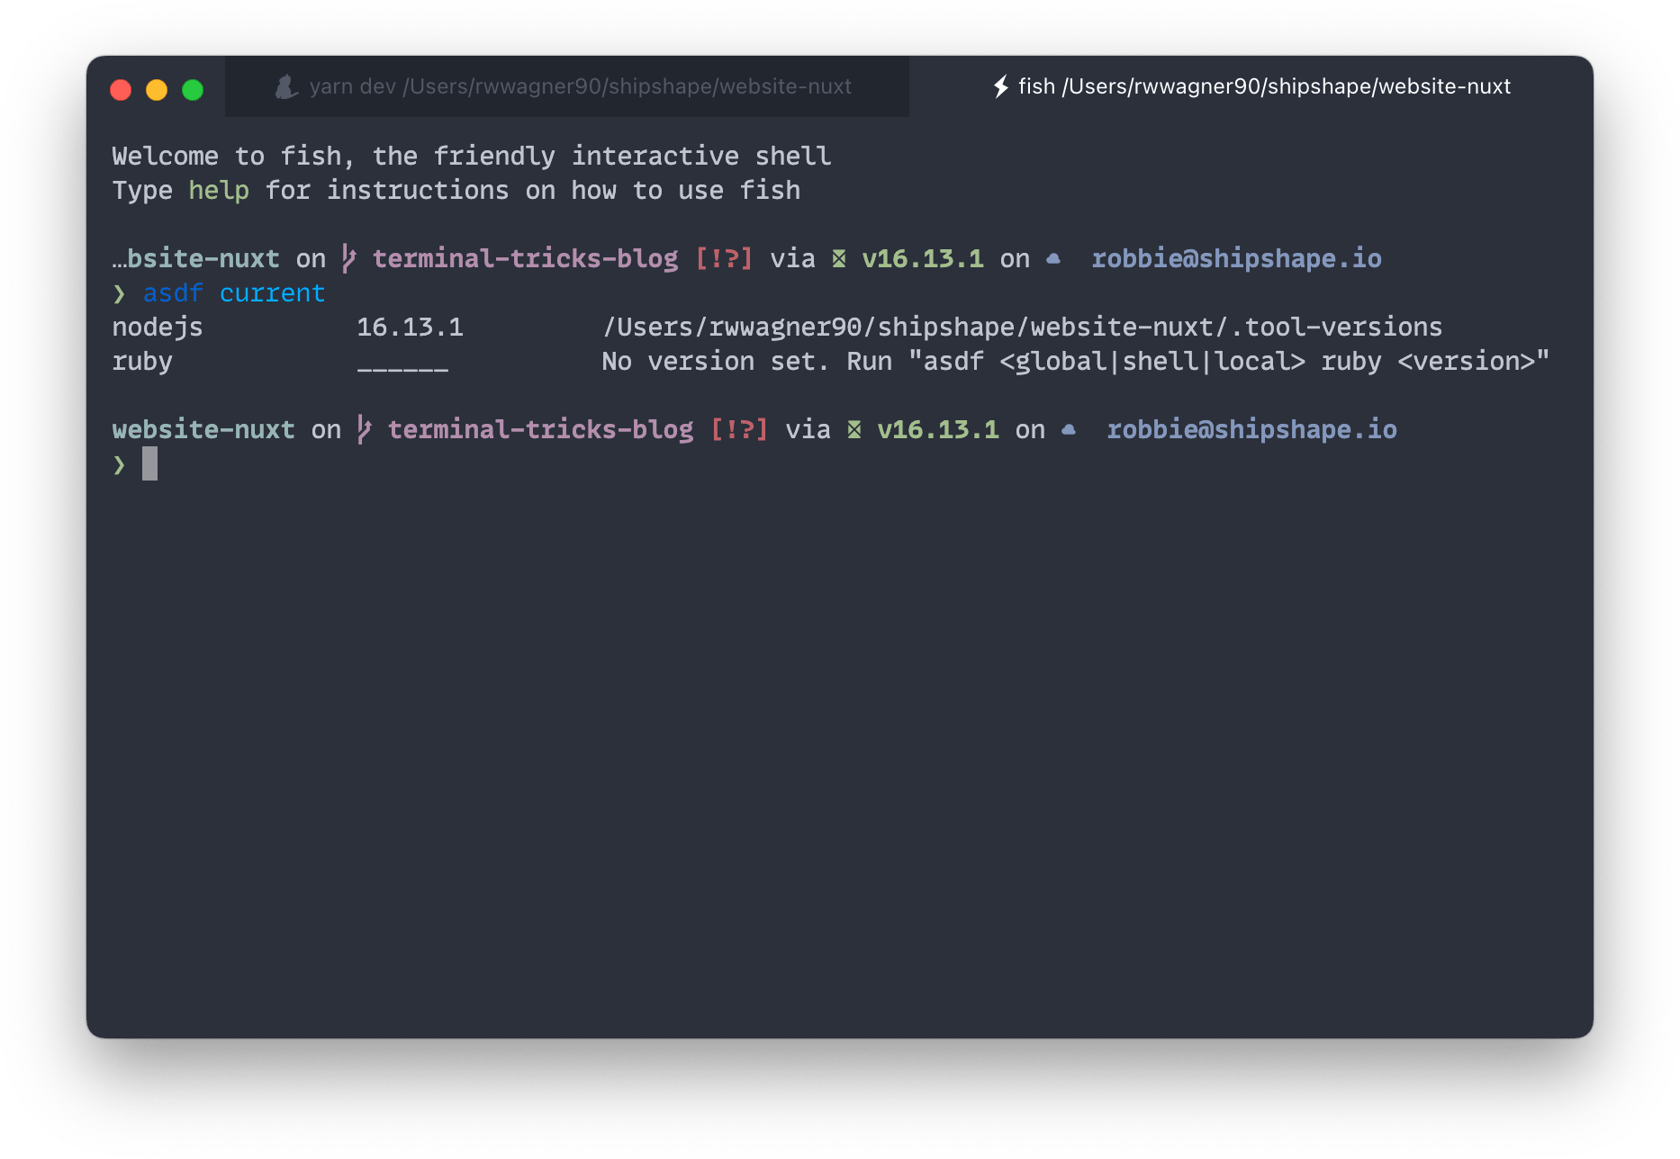Click the cat icon on the yarn dev tab
1680x1159 pixels.
(x=285, y=86)
